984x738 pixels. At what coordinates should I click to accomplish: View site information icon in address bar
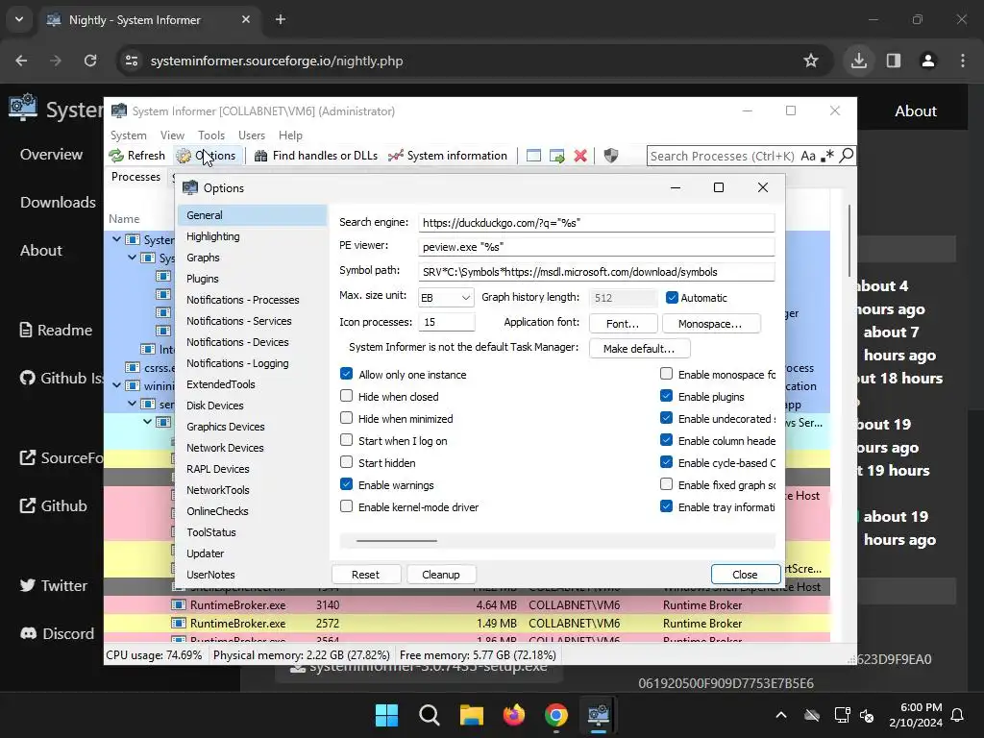132,61
